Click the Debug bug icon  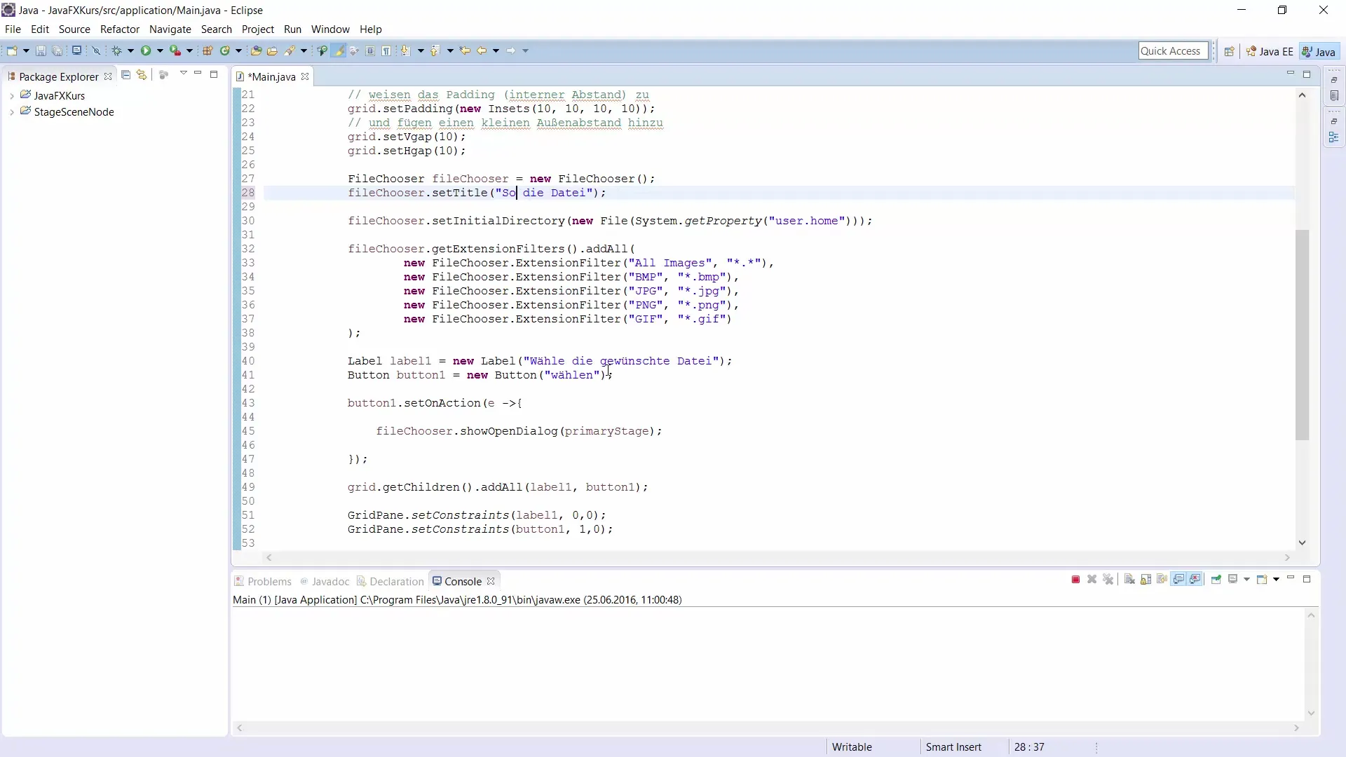pyautogui.click(x=117, y=50)
